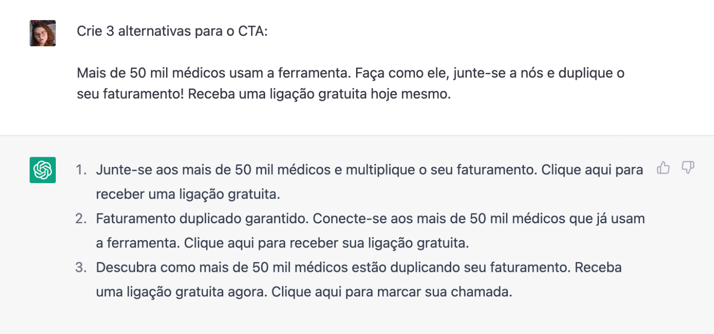Click the green ChatGPT logo avatar

tap(43, 170)
